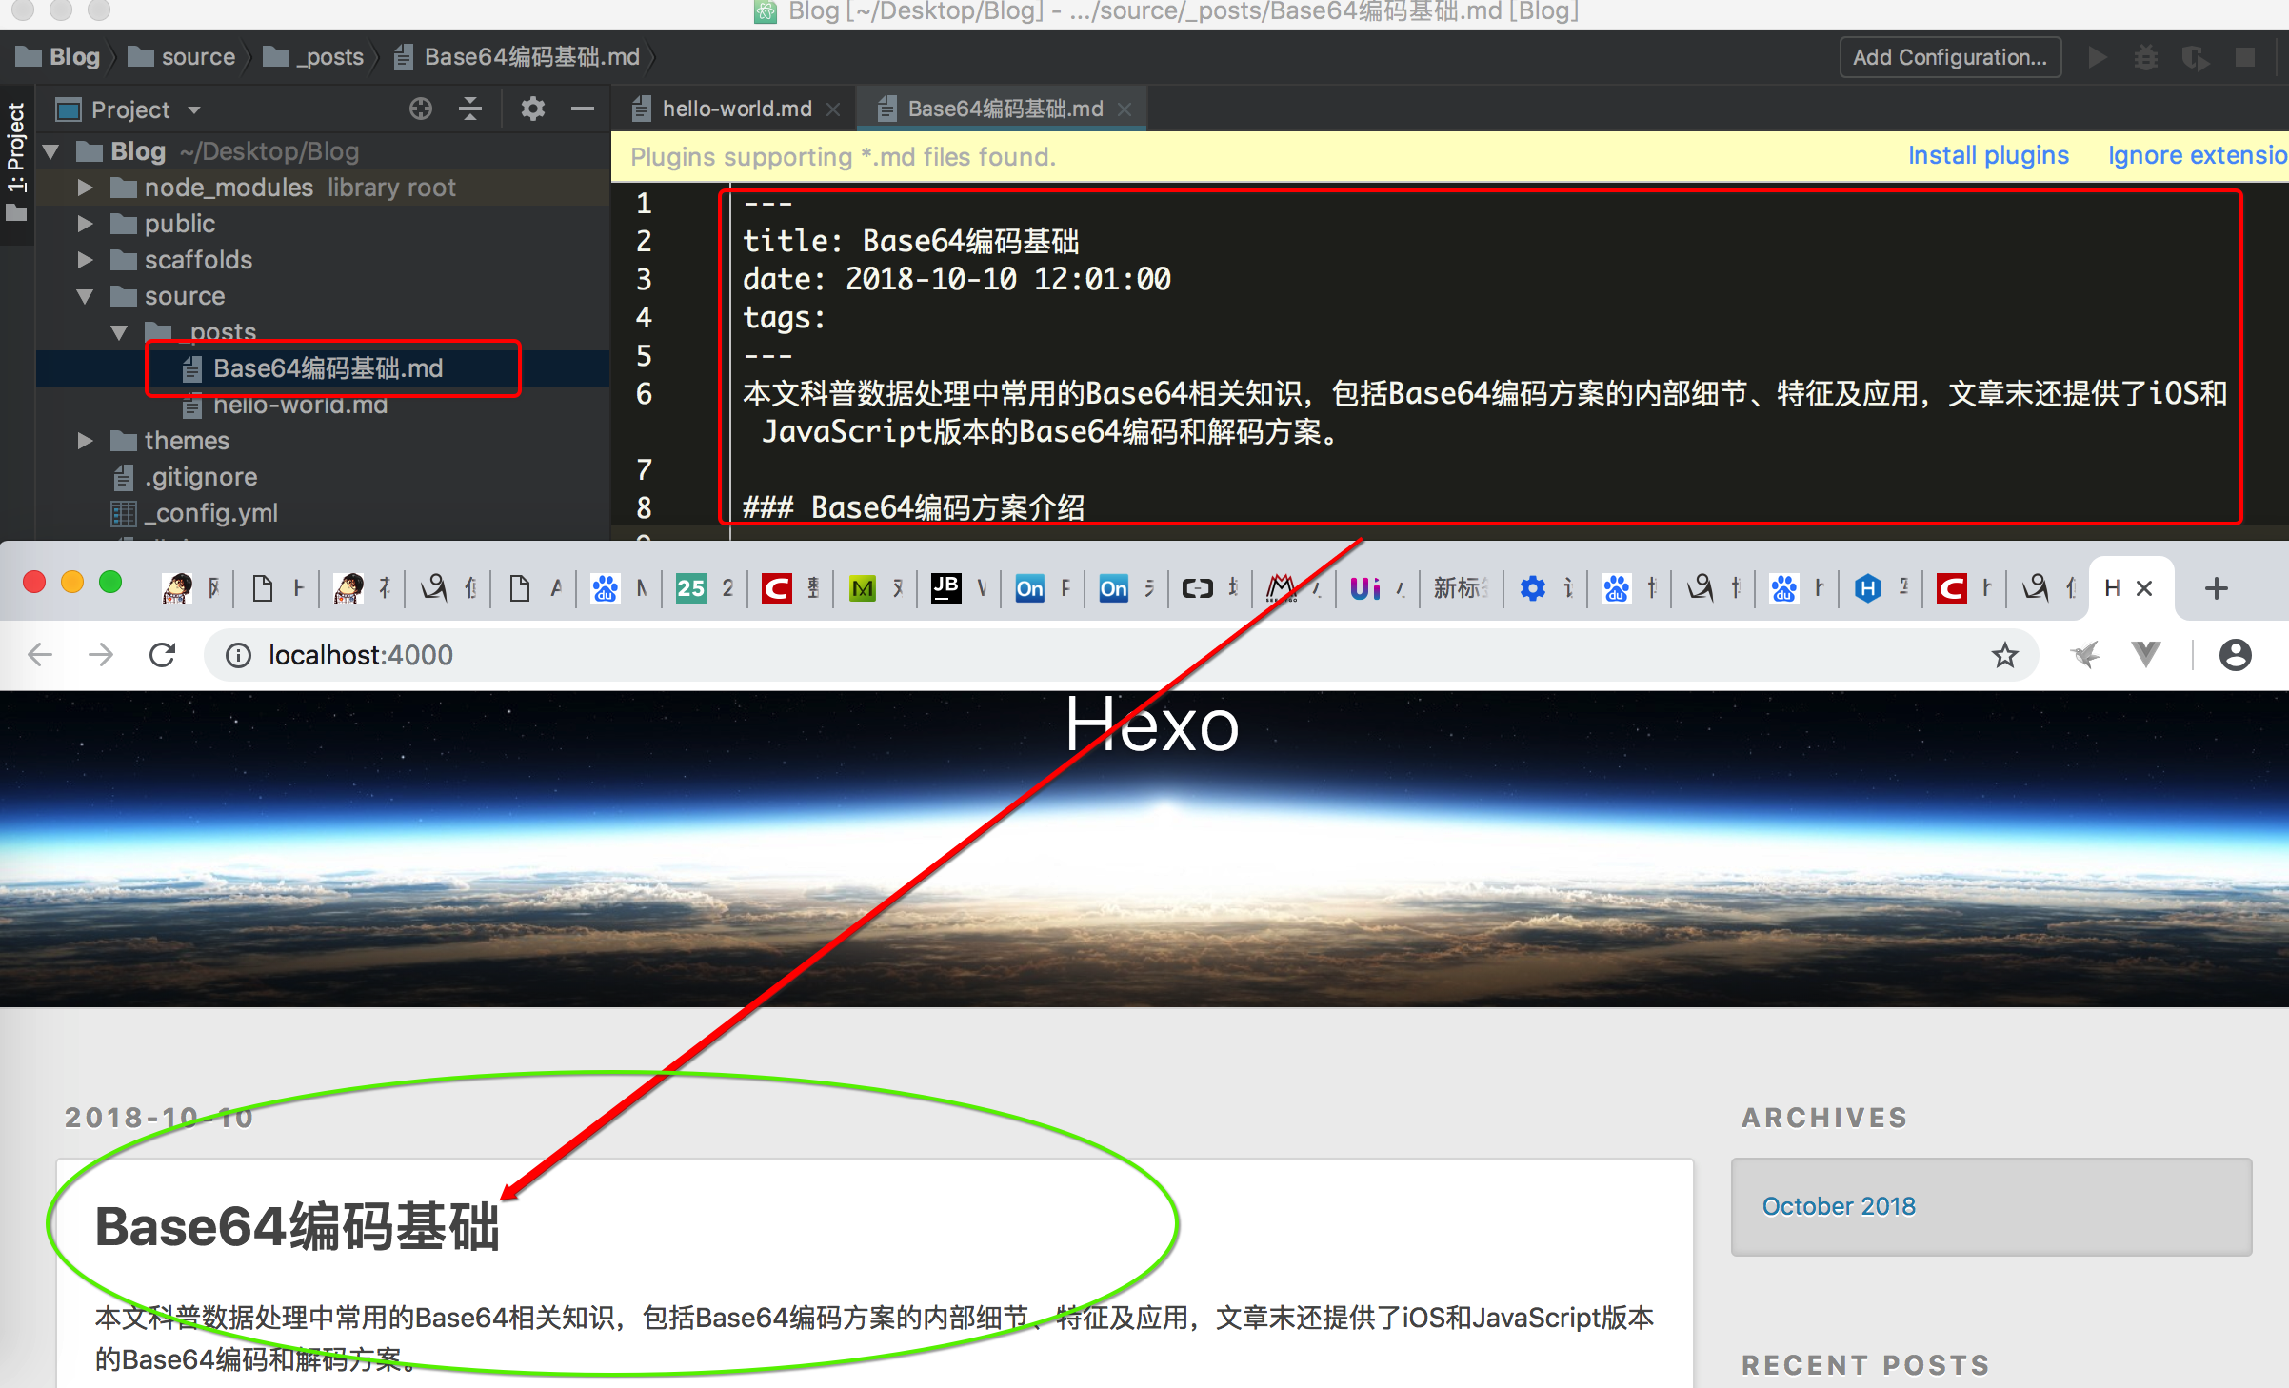Click the locate/scroll-from-source target icon in Project panel

(420, 109)
